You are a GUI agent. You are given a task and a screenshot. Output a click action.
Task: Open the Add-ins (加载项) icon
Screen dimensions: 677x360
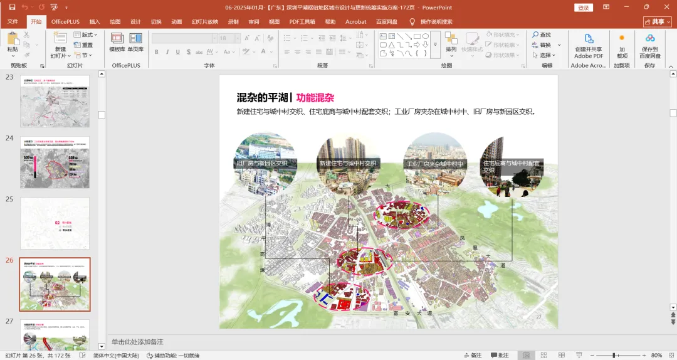click(x=622, y=39)
